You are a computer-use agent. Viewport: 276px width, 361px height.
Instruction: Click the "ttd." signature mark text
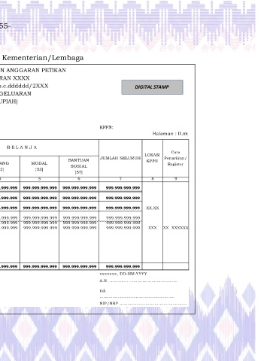103,290
